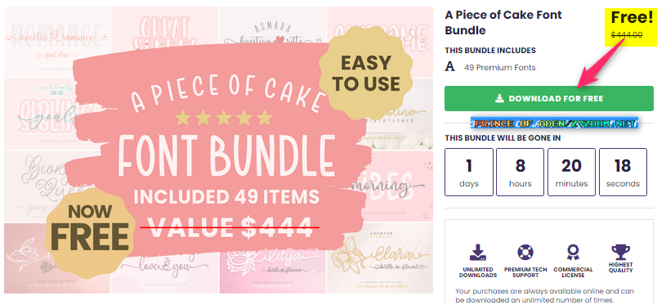Click the five gold stars rating
Image resolution: width=657 pixels, height=305 pixels.
click(x=223, y=119)
